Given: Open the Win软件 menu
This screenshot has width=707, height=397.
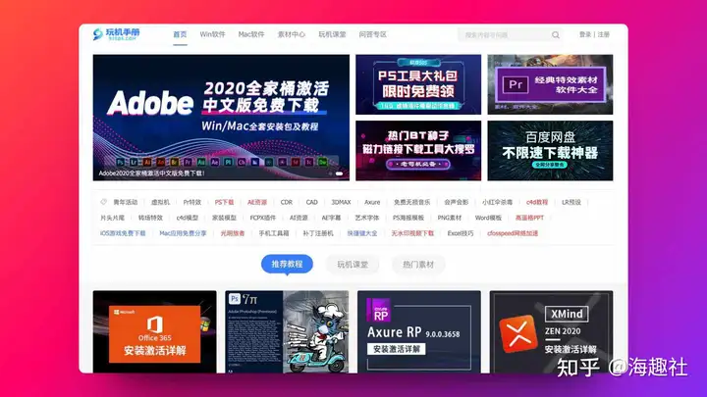Looking at the screenshot, I should point(212,34).
